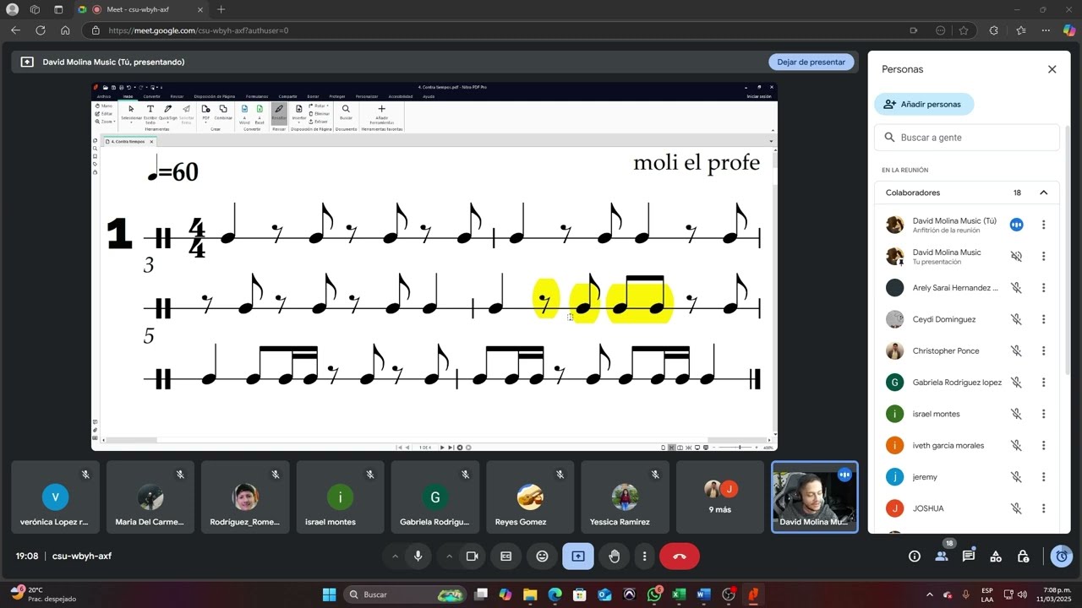Open the Revisar ribbon tab
Image resolution: width=1082 pixels, height=608 pixels.
pyautogui.click(x=177, y=96)
